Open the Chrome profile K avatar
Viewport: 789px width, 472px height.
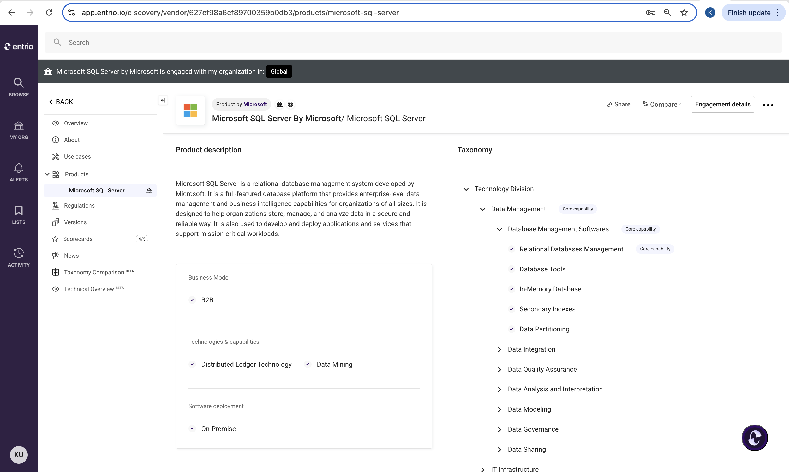(710, 13)
